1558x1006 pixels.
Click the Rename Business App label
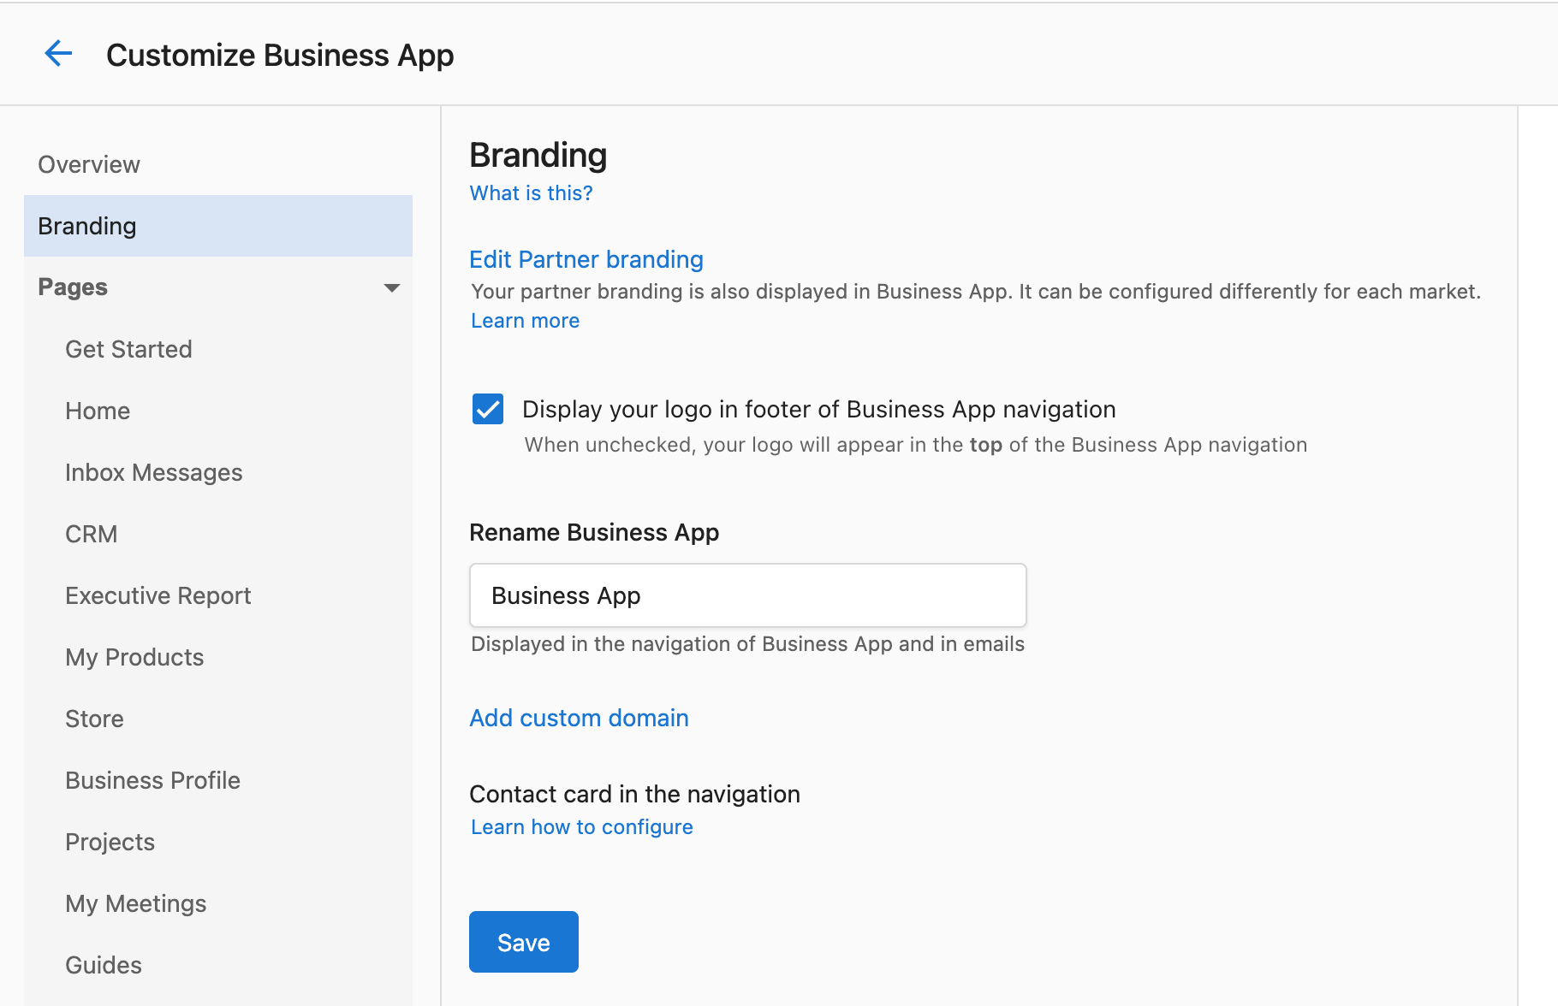click(594, 532)
